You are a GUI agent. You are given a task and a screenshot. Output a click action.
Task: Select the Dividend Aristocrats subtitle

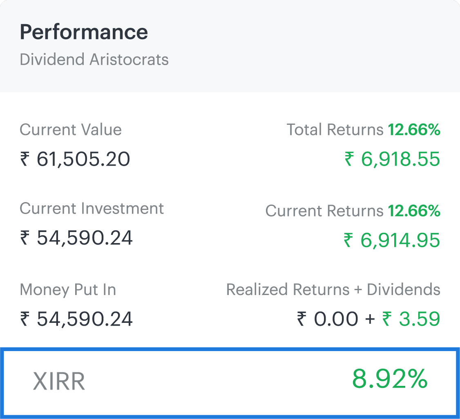(x=94, y=60)
